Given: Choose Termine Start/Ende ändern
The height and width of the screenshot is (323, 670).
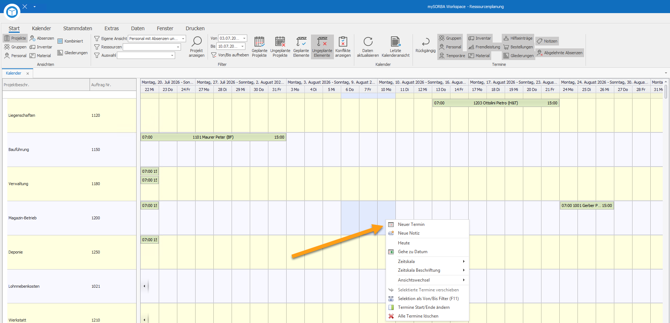Looking at the screenshot, I should tap(427, 307).
